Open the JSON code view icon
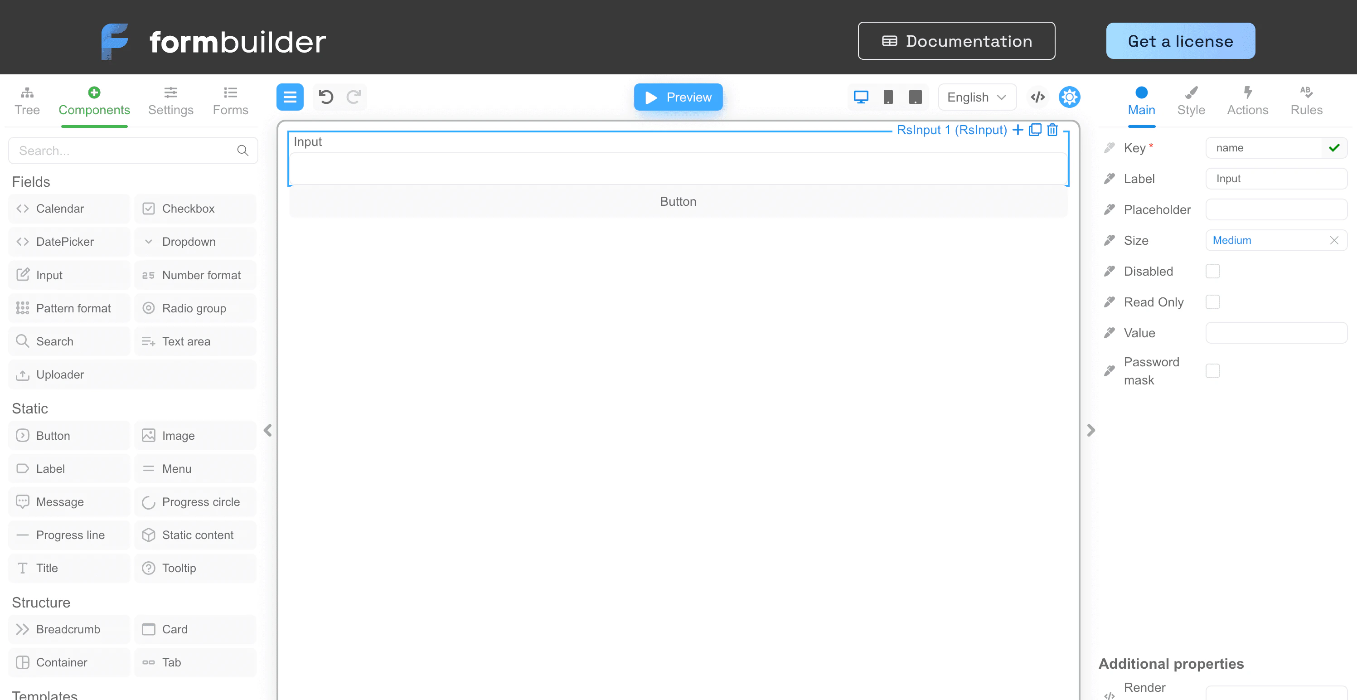Screen dimensions: 1357x700 pyautogui.click(x=1038, y=97)
